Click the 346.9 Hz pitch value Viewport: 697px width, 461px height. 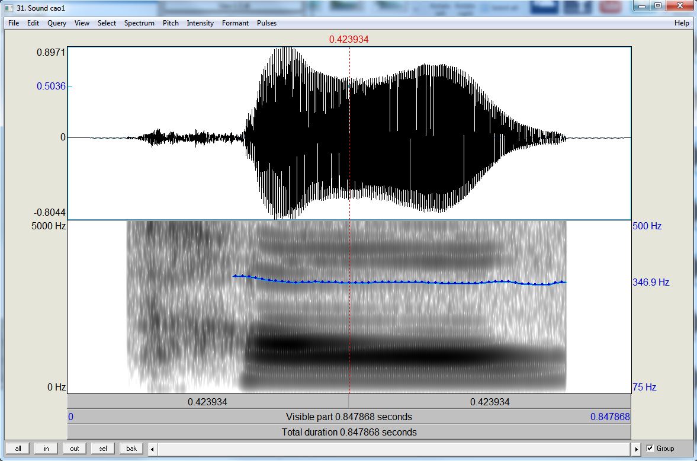coord(651,282)
